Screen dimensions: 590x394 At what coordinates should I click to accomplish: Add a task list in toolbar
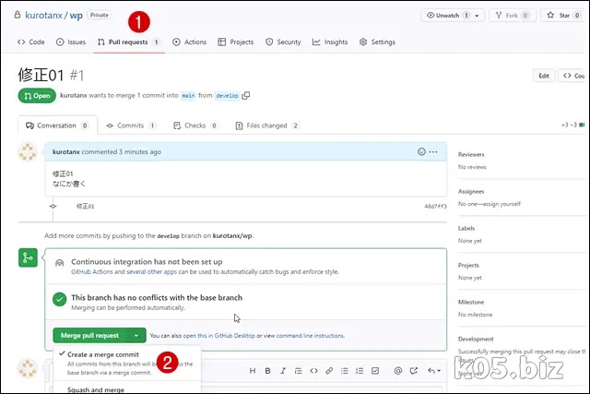tap(375, 371)
